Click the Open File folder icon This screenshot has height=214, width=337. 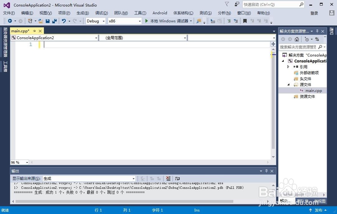tap(41, 21)
